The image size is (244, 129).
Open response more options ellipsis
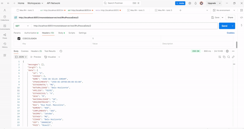[233, 51]
